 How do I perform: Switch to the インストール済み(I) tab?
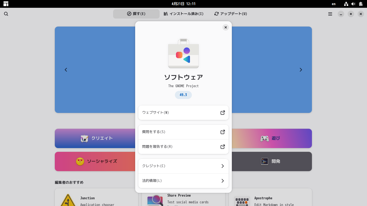tap(183, 14)
